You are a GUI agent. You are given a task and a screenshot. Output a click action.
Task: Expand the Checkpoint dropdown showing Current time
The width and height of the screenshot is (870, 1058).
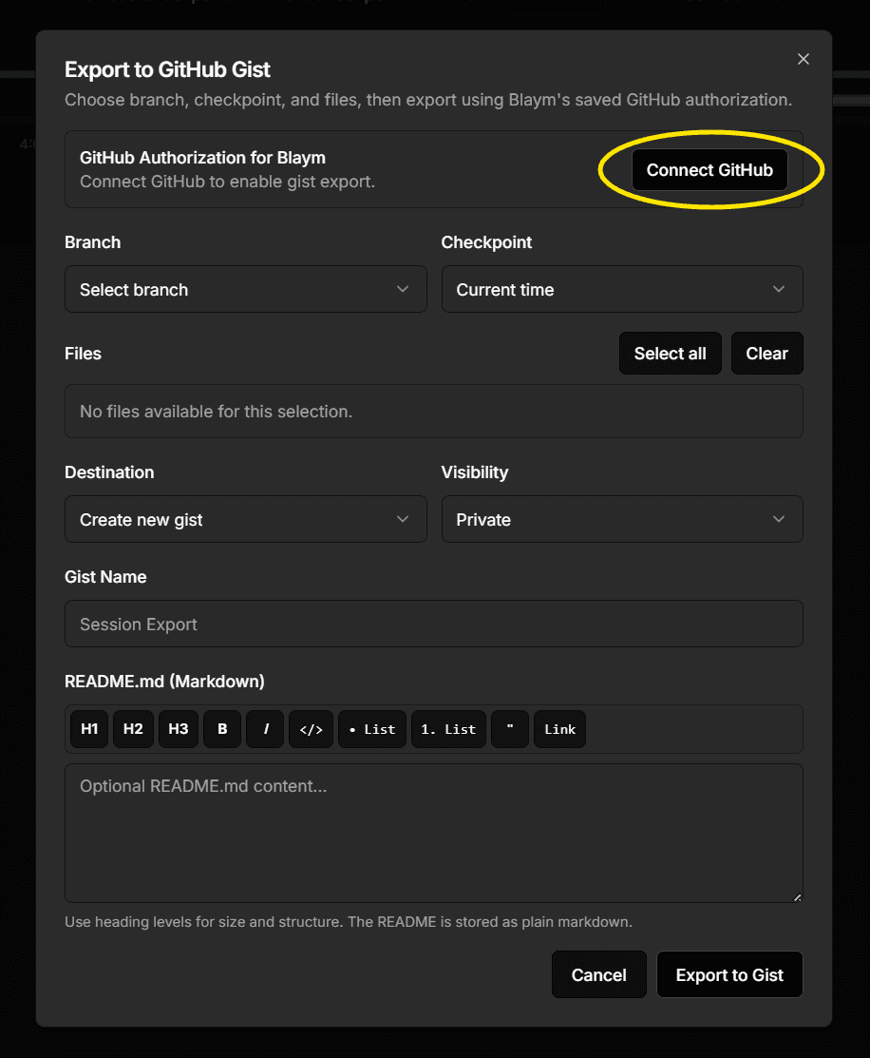(x=622, y=289)
